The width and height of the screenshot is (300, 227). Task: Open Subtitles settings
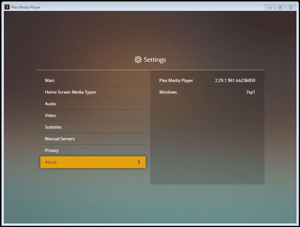click(x=93, y=127)
